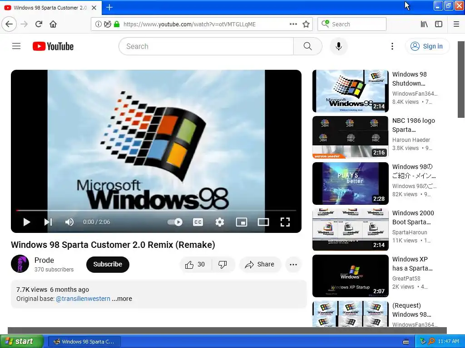Like the video
Viewport: 465px width, 348px height.
tap(195, 265)
